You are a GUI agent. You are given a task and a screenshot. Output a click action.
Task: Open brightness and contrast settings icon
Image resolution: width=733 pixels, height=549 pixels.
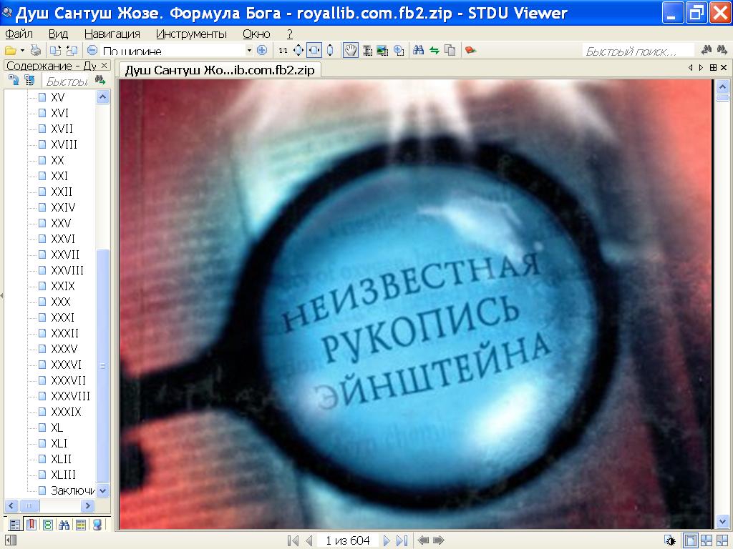point(670,541)
